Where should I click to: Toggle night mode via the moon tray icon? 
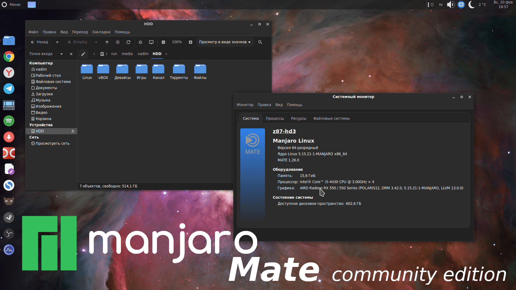[x=471, y=5]
